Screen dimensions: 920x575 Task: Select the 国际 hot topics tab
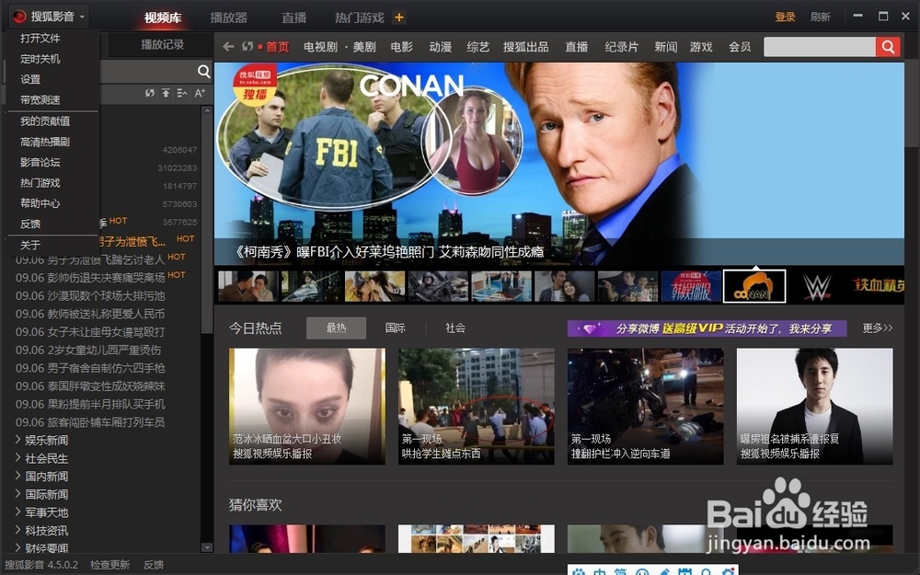coord(395,328)
